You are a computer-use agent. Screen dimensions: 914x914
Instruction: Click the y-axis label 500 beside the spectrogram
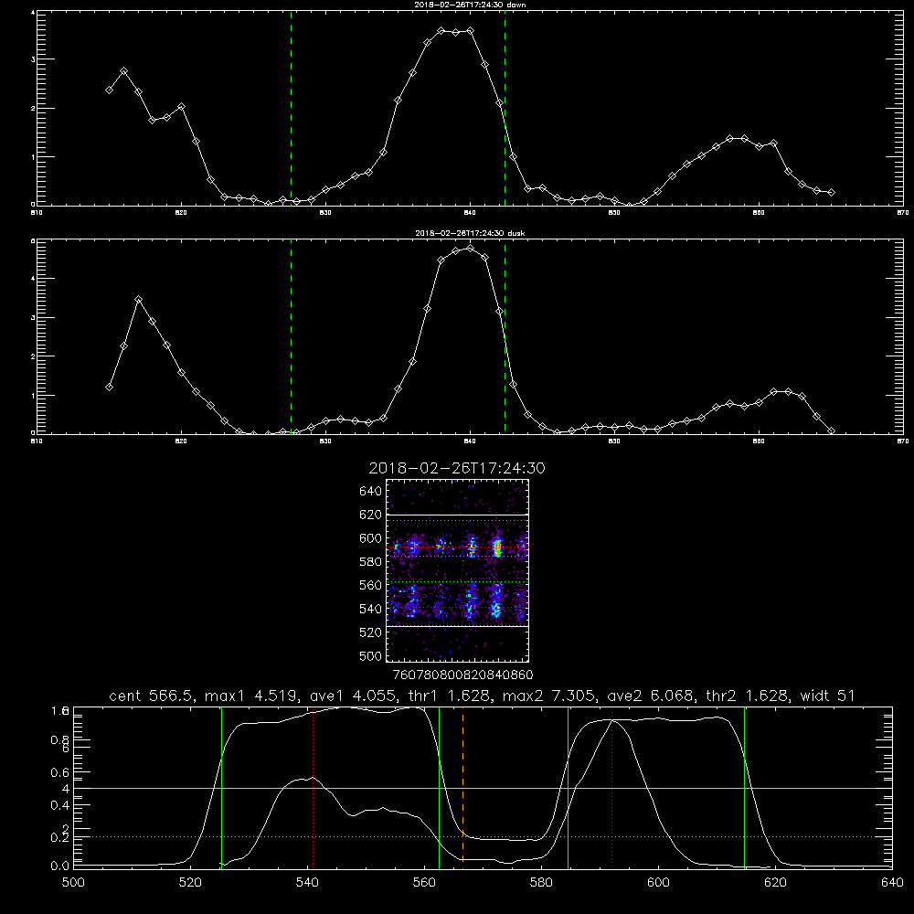[x=371, y=655]
